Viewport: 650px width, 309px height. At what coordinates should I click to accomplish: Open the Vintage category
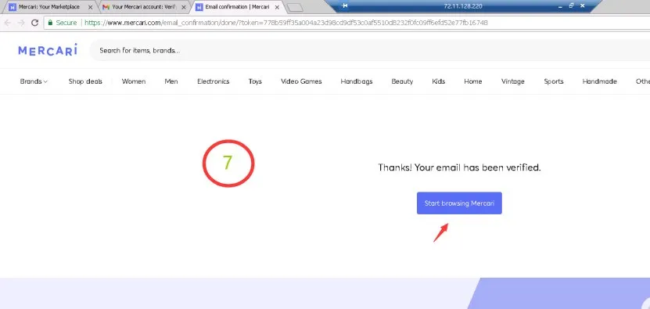513,81
